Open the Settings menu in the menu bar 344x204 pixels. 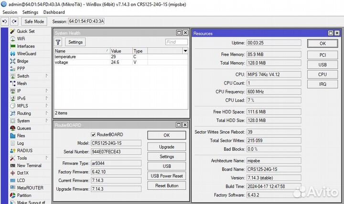tap(30, 12)
